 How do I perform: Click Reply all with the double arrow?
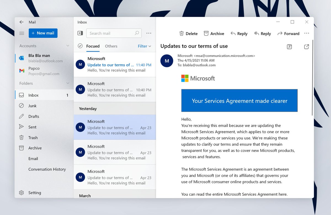pos(262,34)
